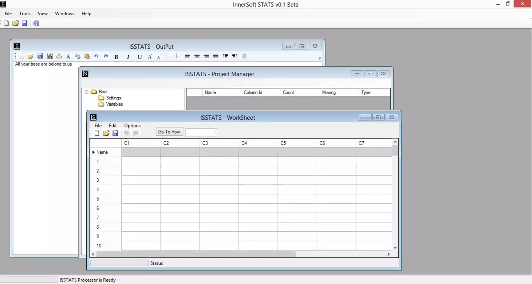Viewport: 532px width, 284px height.
Task: Click the Column Id header in Project Manager
Action: tap(261, 92)
